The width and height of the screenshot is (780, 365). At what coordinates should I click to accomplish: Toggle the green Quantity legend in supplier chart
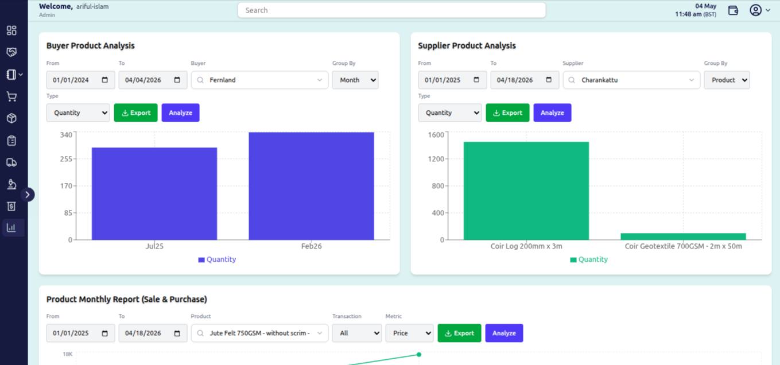click(x=589, y=259)
